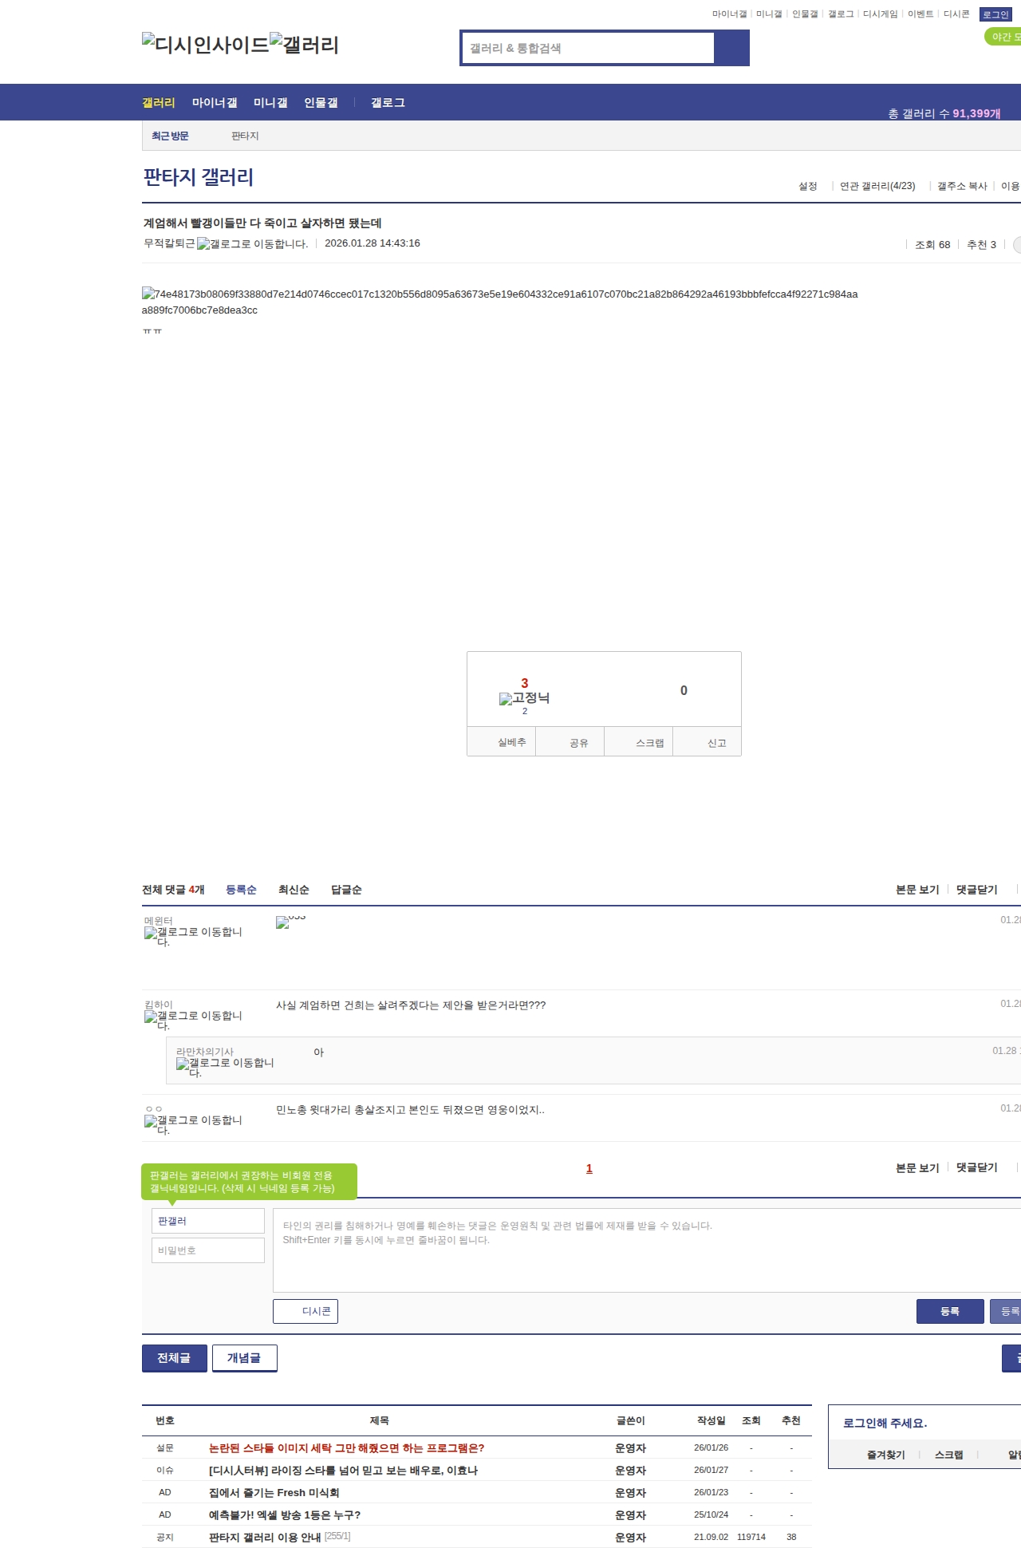Image resolution: width=1021 pixels, height=1548 pixels.
Task: Open 라만차의기사's gallog icon
Action: (x=224, y=1068)
